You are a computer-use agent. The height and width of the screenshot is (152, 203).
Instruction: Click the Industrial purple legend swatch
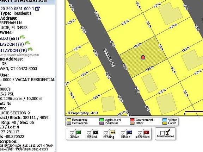(101, 123)
